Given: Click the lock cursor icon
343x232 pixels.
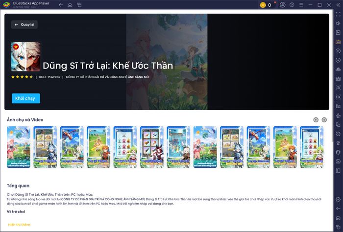Looking at the screenshot, I should (x=338, y=33).
